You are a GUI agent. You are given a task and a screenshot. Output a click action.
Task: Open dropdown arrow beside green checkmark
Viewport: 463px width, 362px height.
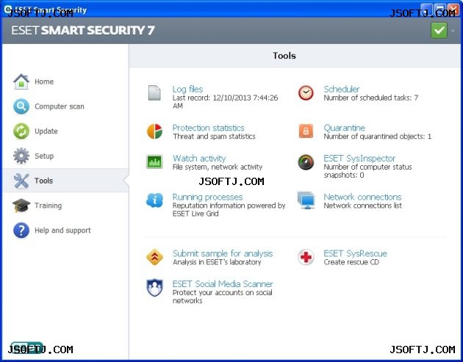click(453, 31)
